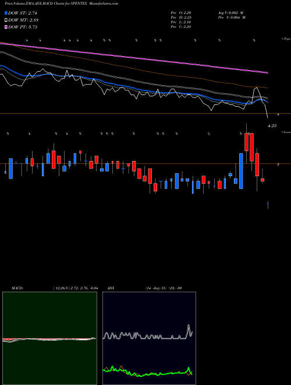The image size is (291, 385).
Task: Open the green MACD indicator chart panel
Action: (x=49, y=338)
